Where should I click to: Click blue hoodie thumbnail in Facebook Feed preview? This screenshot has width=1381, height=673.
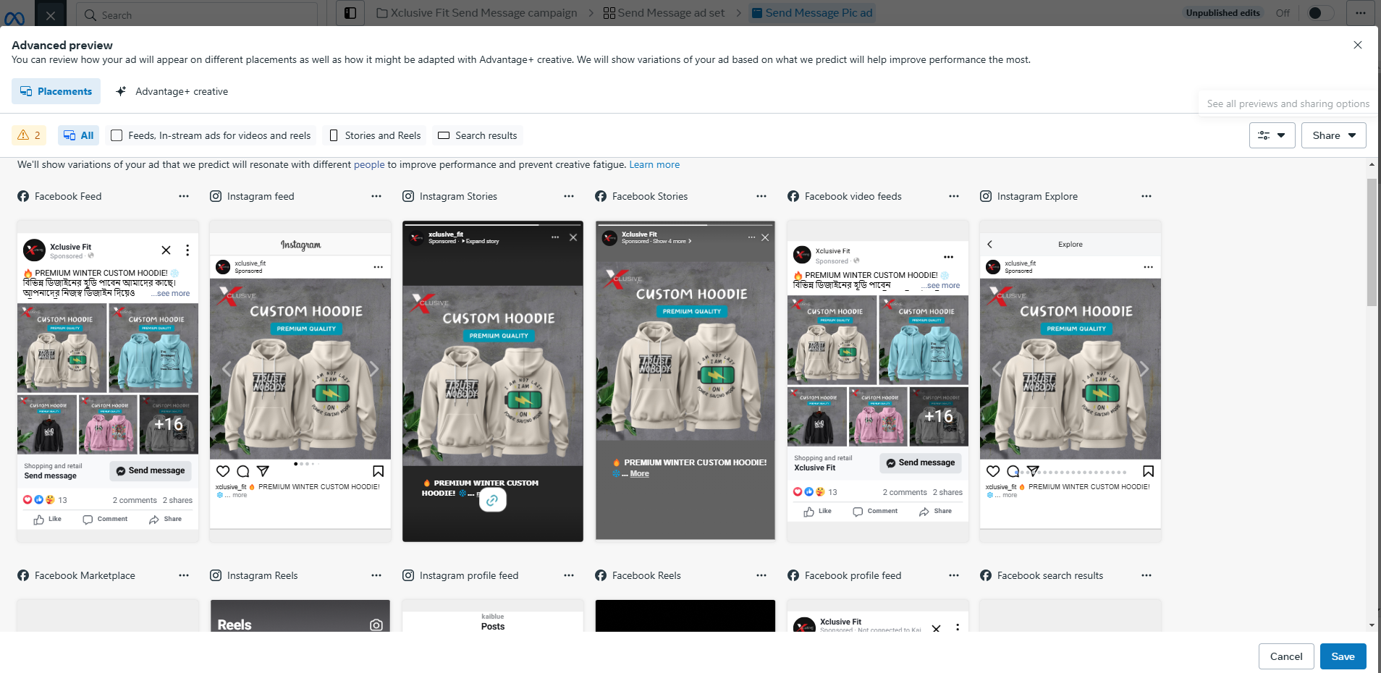(x=153, y=348)
